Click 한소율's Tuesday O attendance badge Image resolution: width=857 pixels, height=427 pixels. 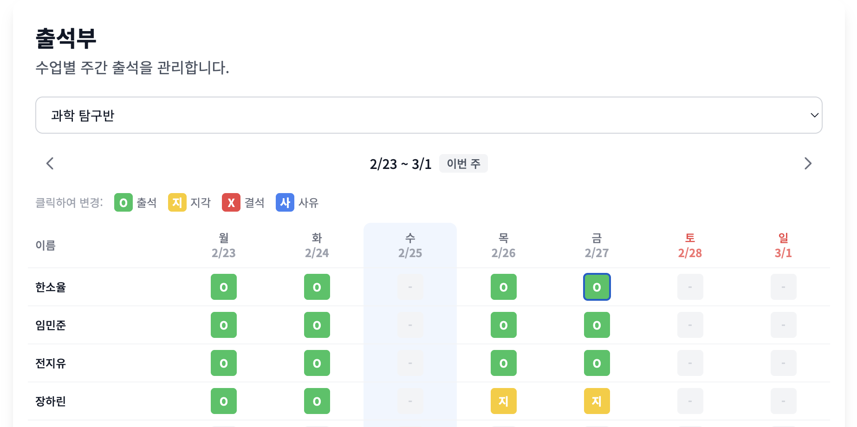(317, 287)
